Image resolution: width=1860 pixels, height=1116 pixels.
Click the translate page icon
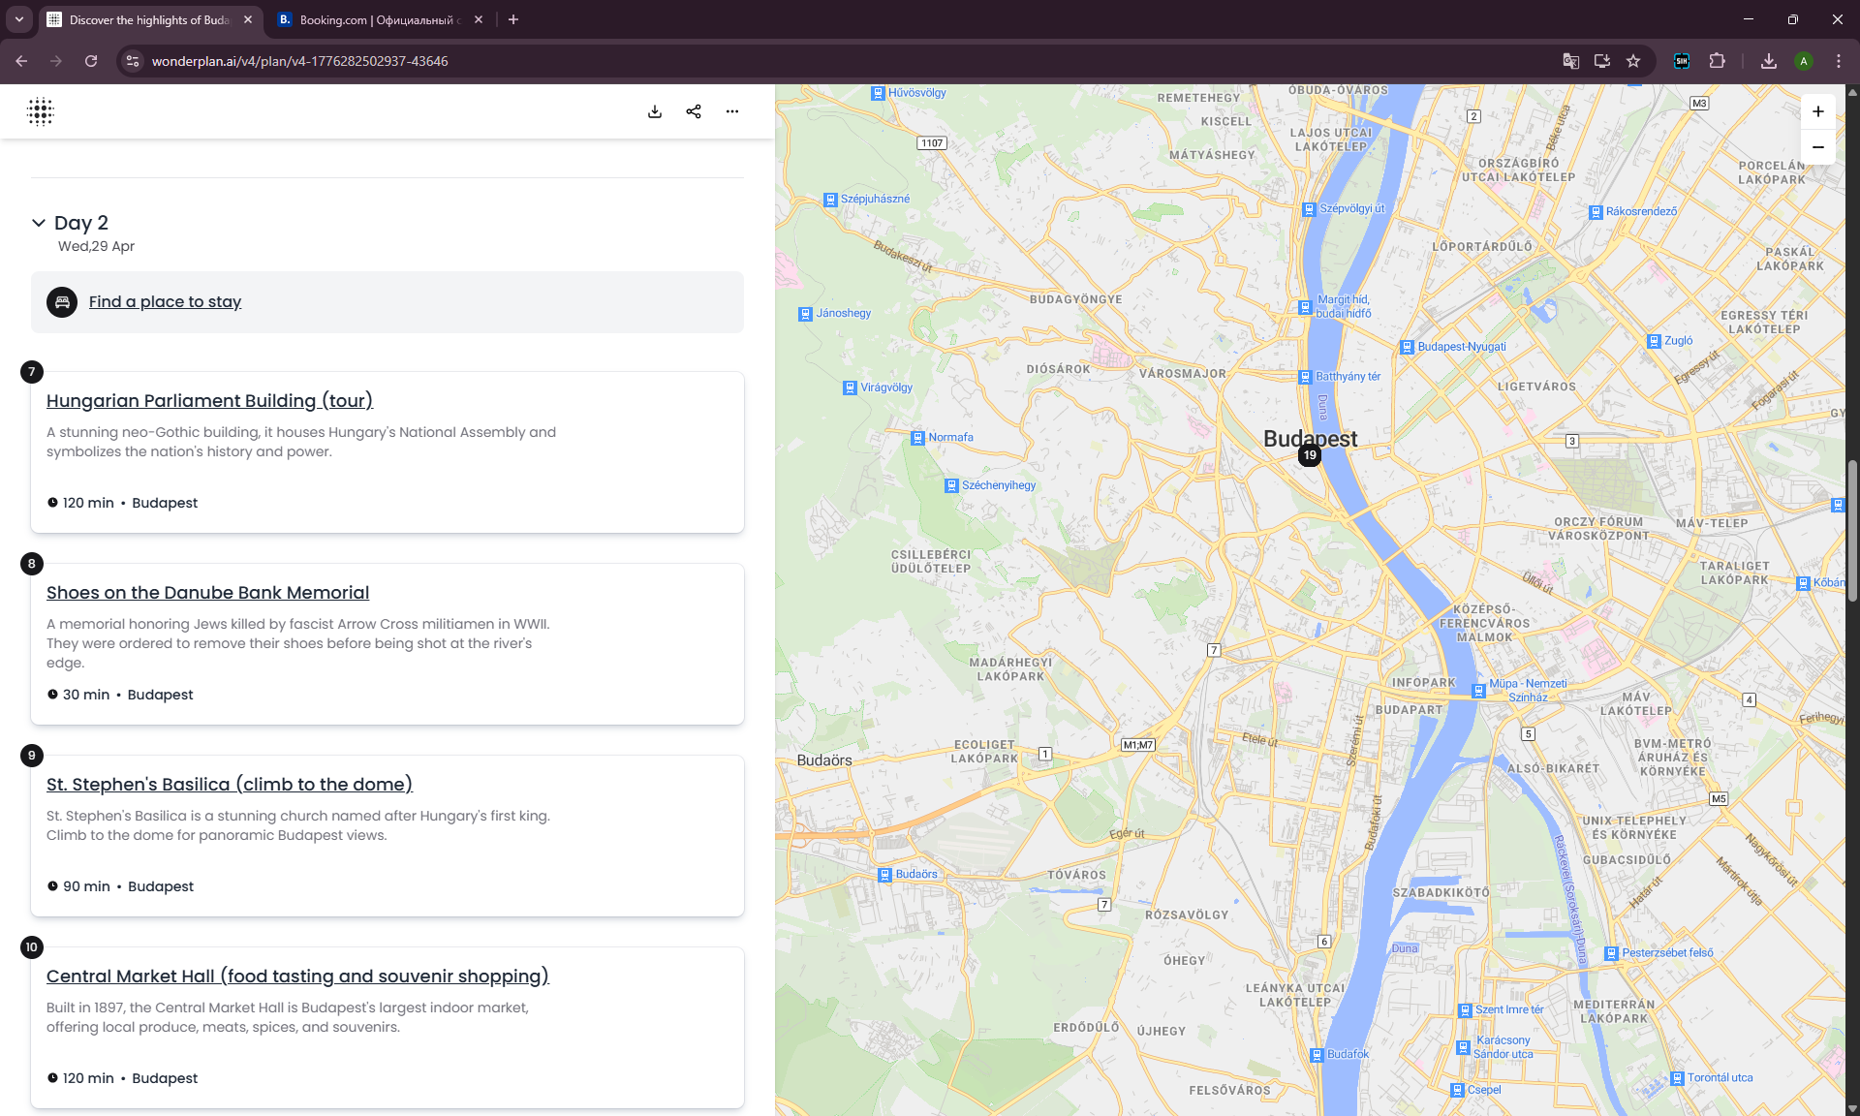[x=1571, y=61]
